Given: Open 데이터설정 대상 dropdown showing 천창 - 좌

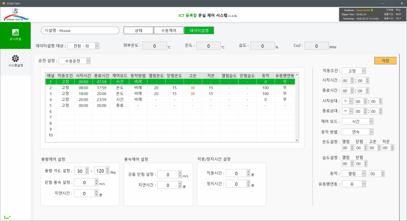Looking at the screenshot, I should click(83, 46).
